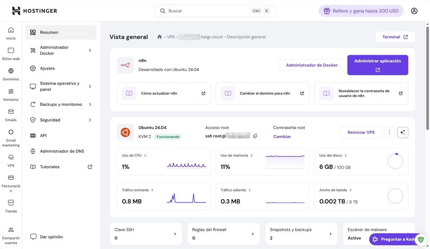Expand Administrador Docker submenu
This screenshot has height=249, width=430.
tap(90, 50)
